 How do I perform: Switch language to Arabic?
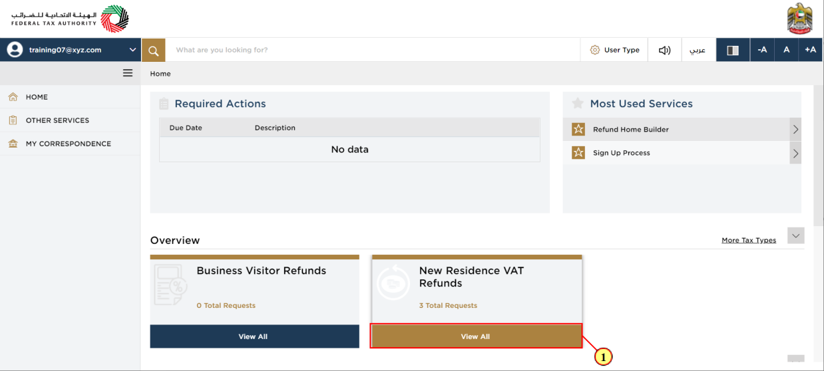coord(698,50)
